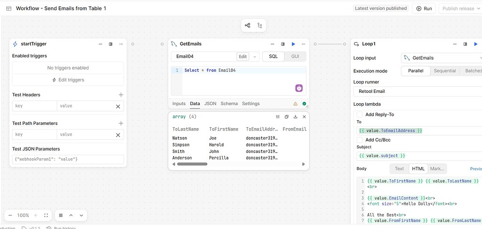Set body format to Text

click(399, 168)
